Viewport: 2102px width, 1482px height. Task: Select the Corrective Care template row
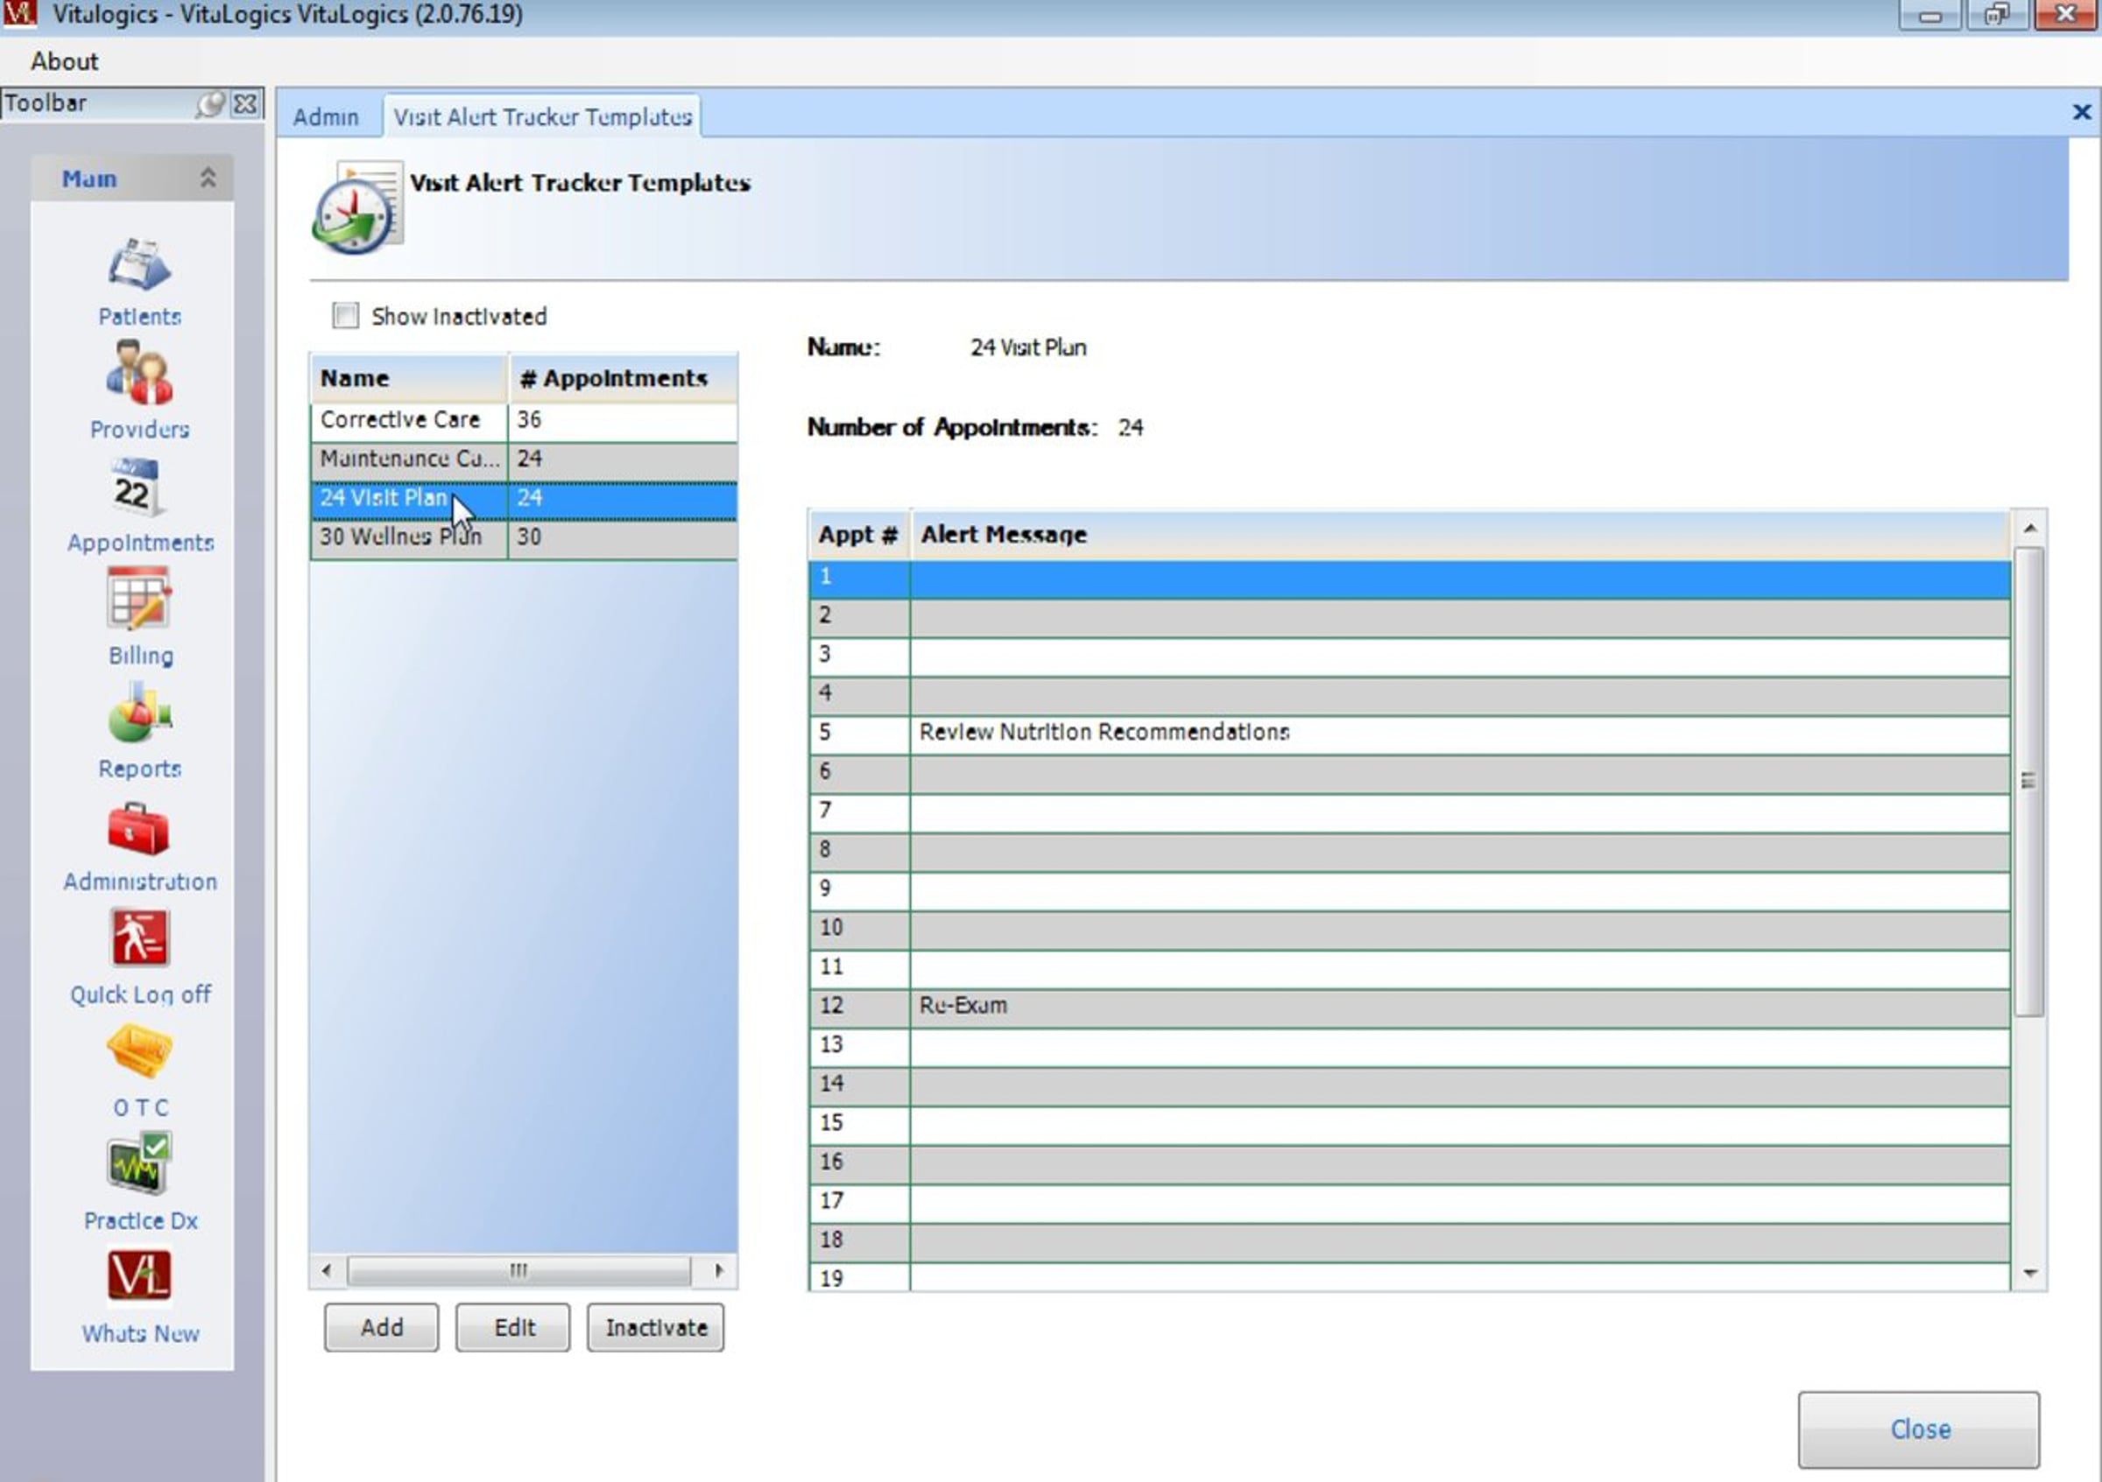pyautogui.click(x=400, y=420)
